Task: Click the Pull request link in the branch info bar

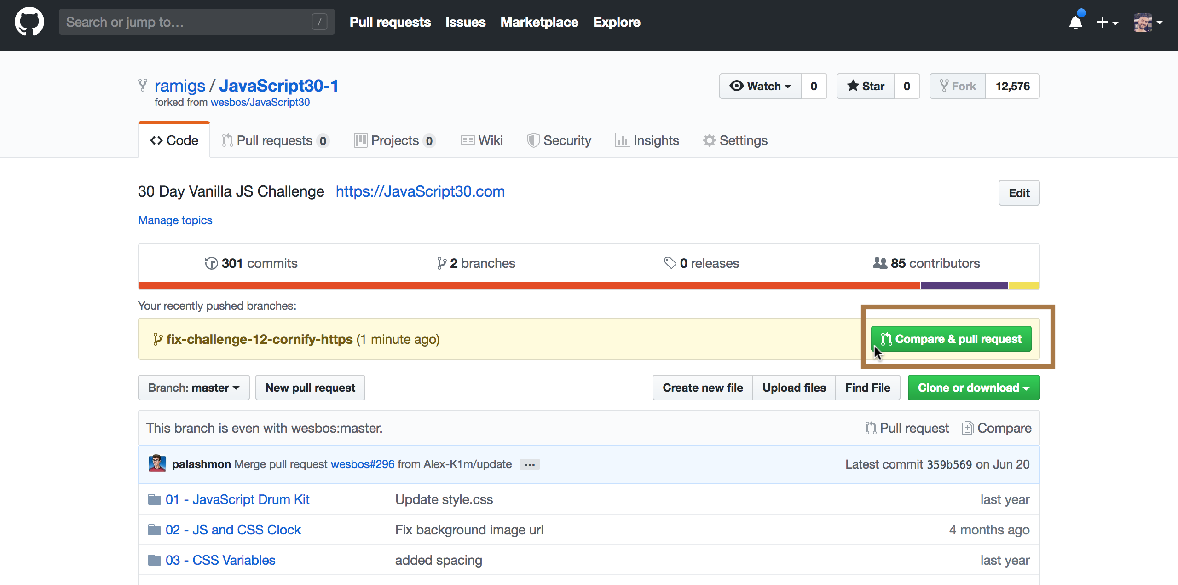Action: click(907, 428)
